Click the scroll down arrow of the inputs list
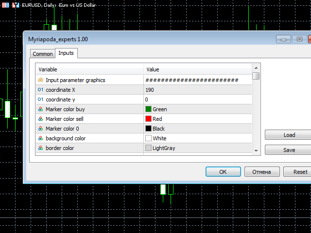311x233 pixels. point(256,151)
